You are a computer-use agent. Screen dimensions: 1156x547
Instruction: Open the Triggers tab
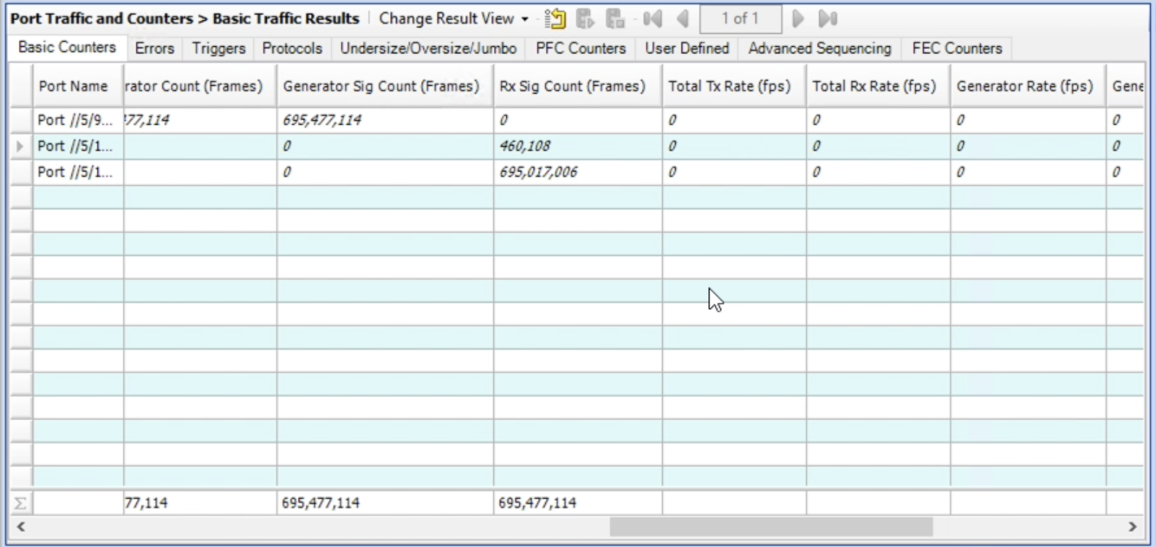coord(219,48)
